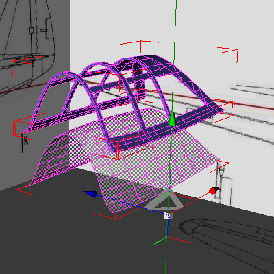Click the gray triangle plane handle
Image resolution: width=274 pixels, height=274 pixels.
pos(164,201)
